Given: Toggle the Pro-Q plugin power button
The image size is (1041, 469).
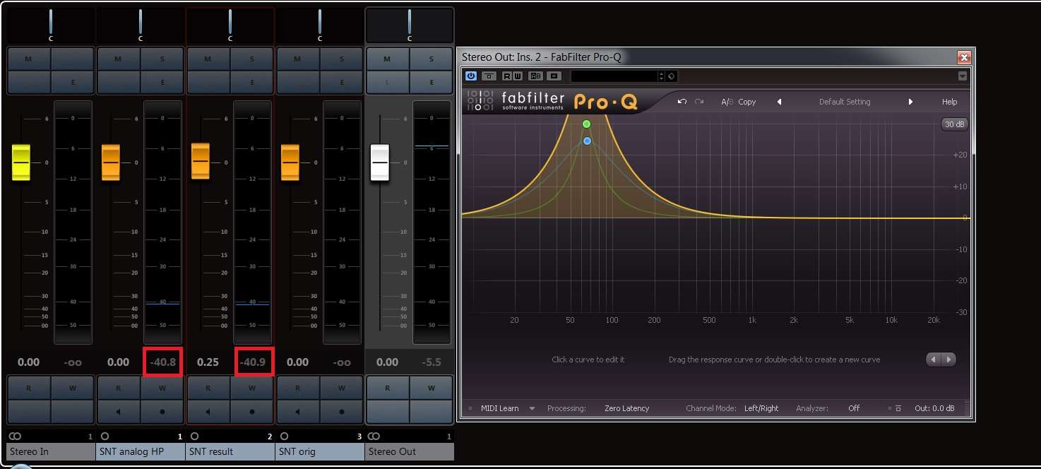Looking at the screenshot, I should click(471, 76).
